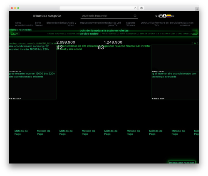Open Electrodomésticos category
Viewport: 208px width, 176px height.
click(x=57, y=23)
